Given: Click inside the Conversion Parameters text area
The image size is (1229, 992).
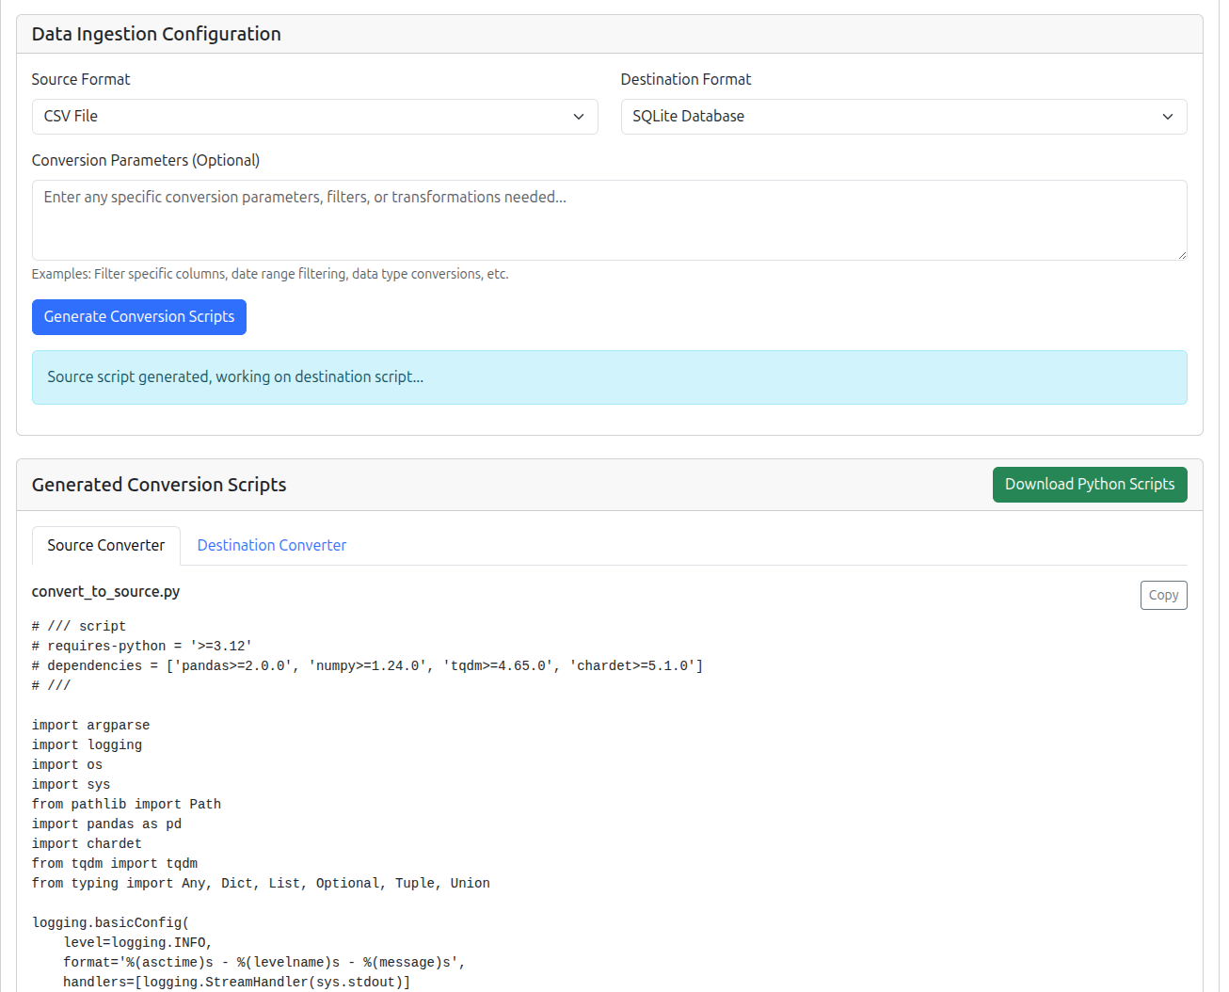Looking at the screenshot, I should click(610, 219).
